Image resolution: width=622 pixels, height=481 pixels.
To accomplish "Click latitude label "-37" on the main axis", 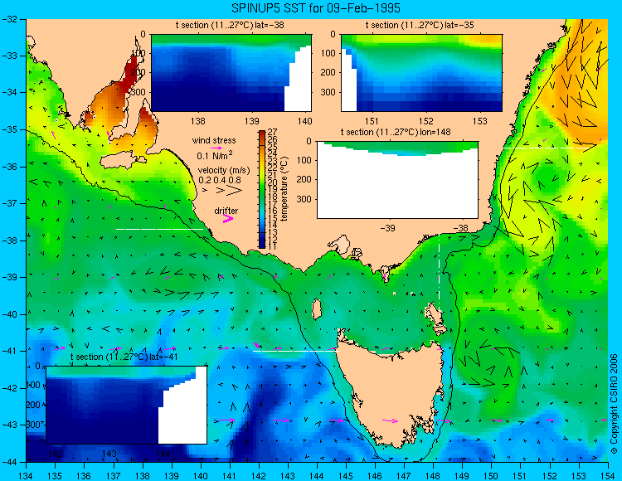I will pyautogui.click(x=9, y=203).
